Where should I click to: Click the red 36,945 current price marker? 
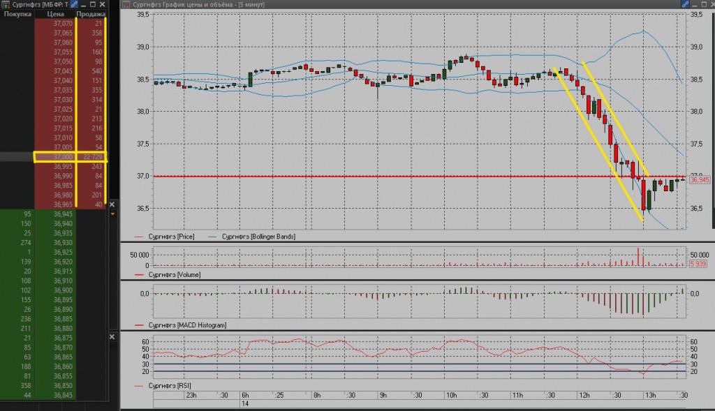pyautogui.click(x=698, y=180)
